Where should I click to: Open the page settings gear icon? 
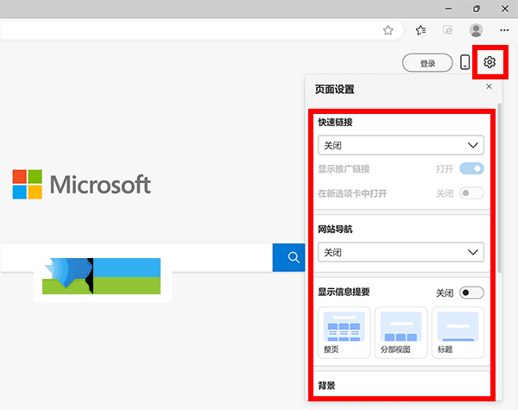click(490, 62)
